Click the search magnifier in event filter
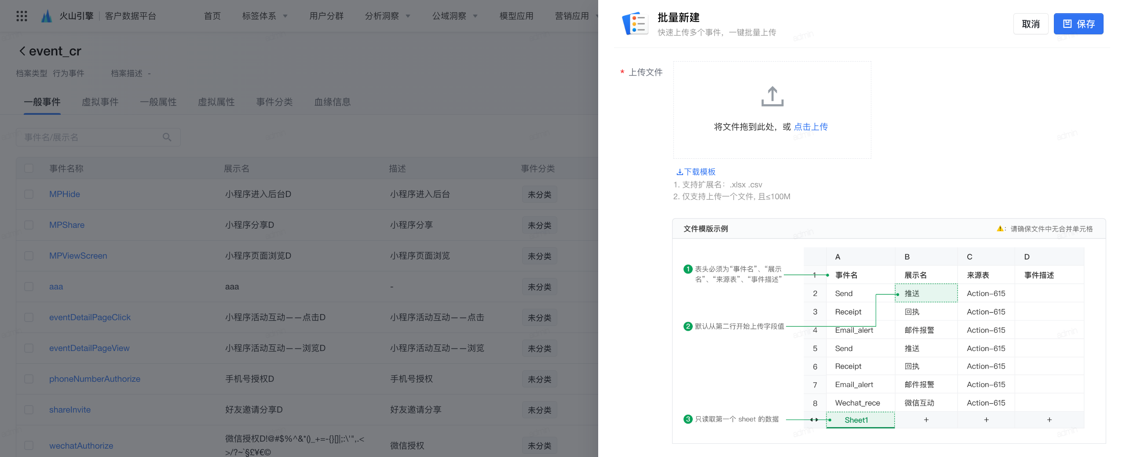 (x=167, y=137)
